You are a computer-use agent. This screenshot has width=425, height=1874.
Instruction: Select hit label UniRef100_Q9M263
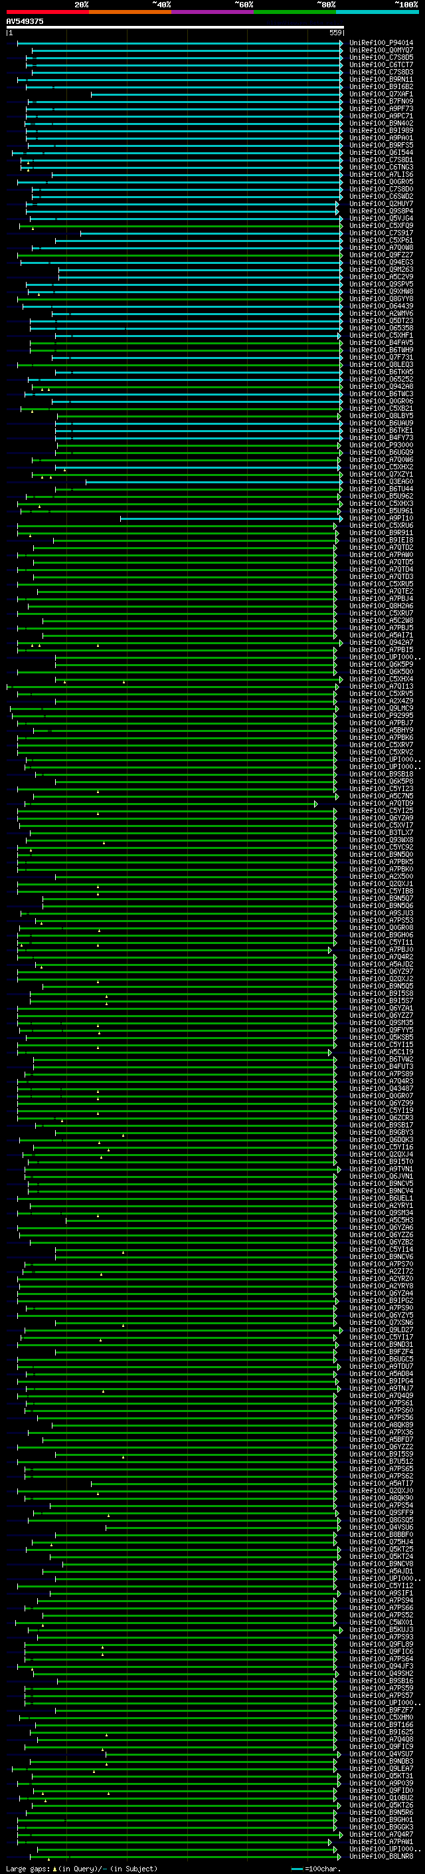381,270
